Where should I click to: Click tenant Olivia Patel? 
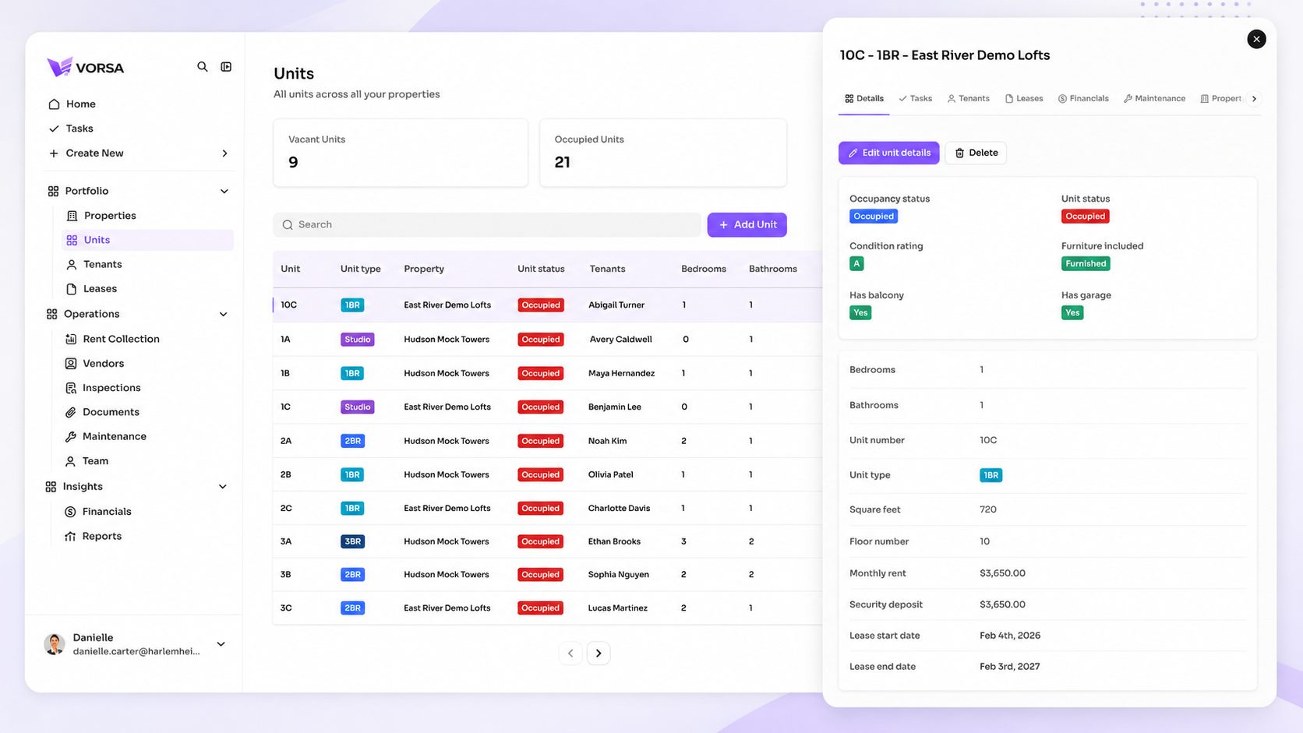[610, 474]
